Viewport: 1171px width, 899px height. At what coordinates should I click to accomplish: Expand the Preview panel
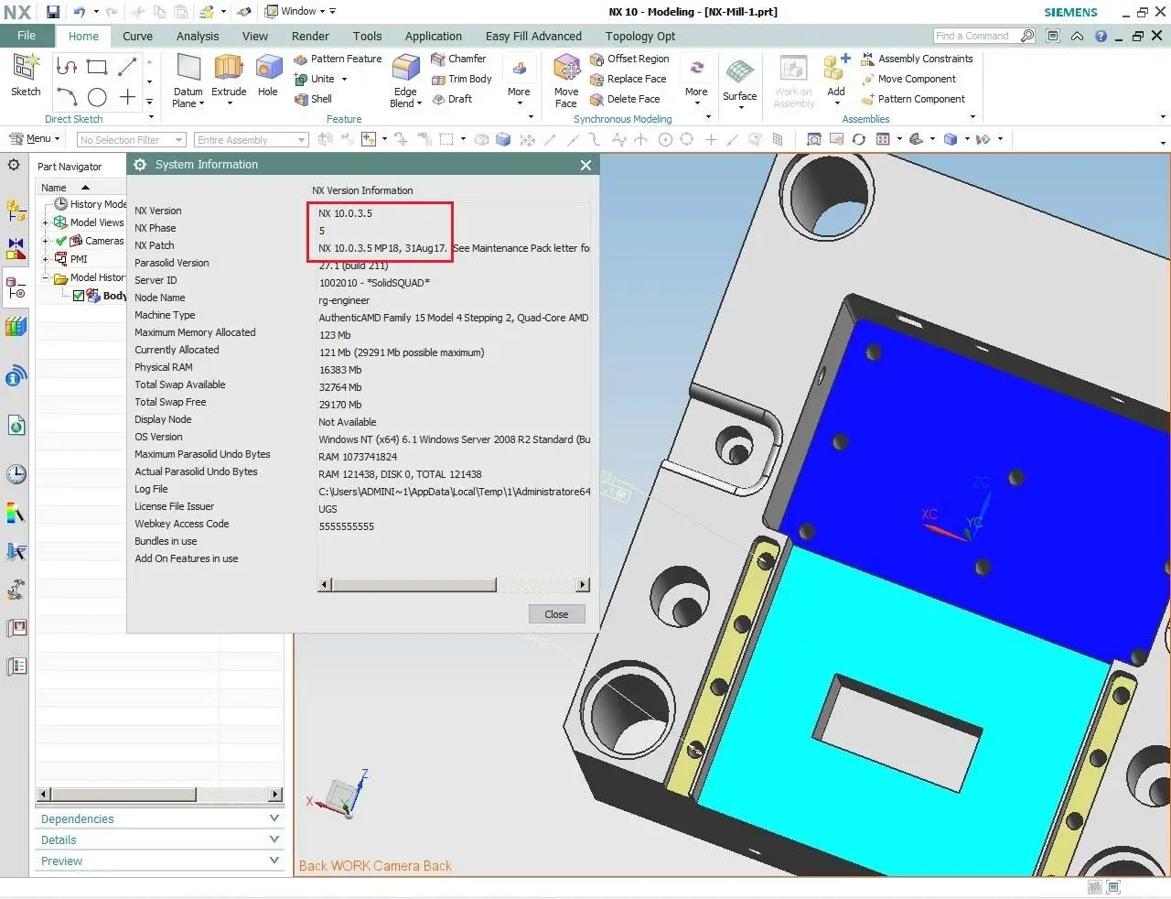coord(159,861)
